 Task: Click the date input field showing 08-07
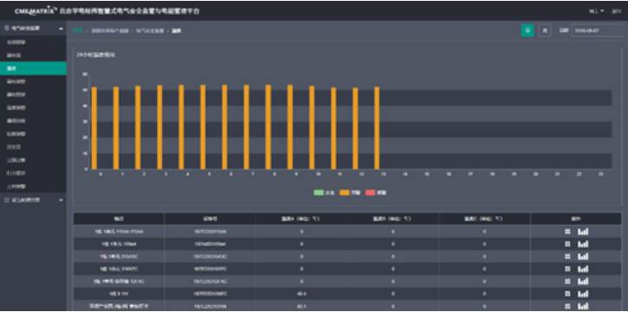coord(598,30)
